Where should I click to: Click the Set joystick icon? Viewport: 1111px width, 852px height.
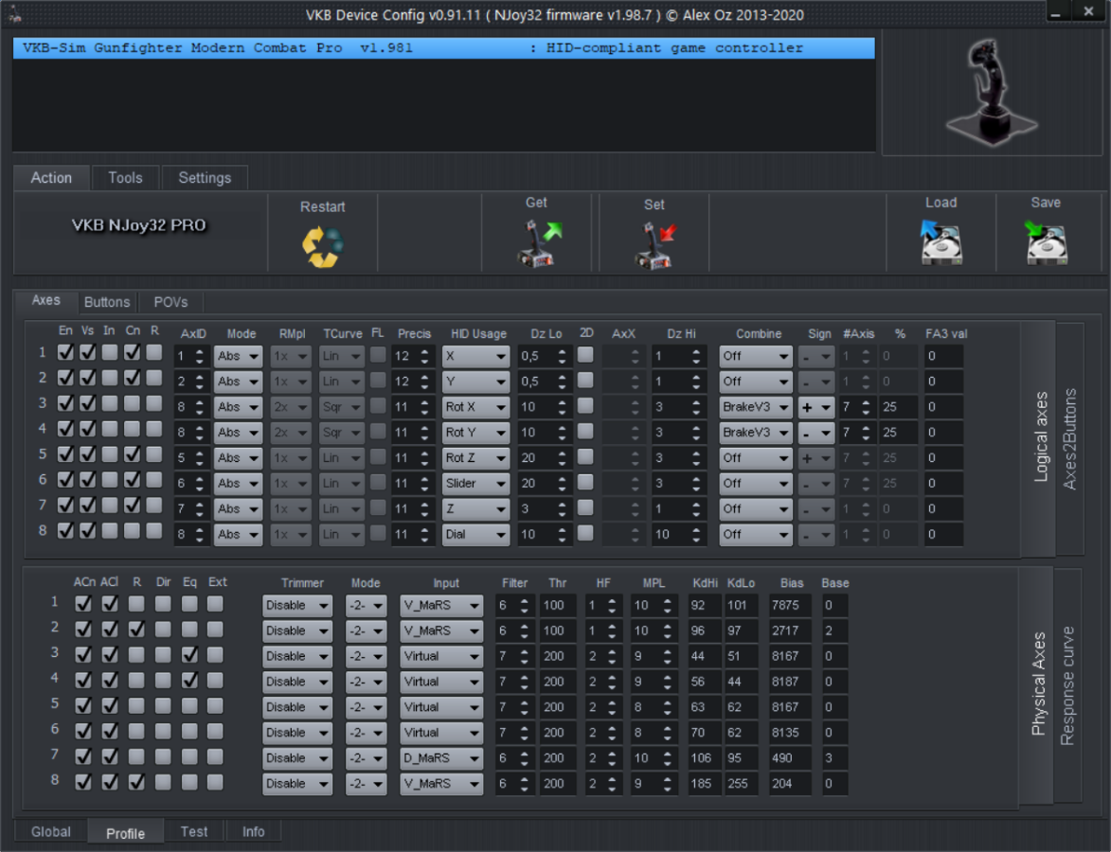tap(654, 245)
